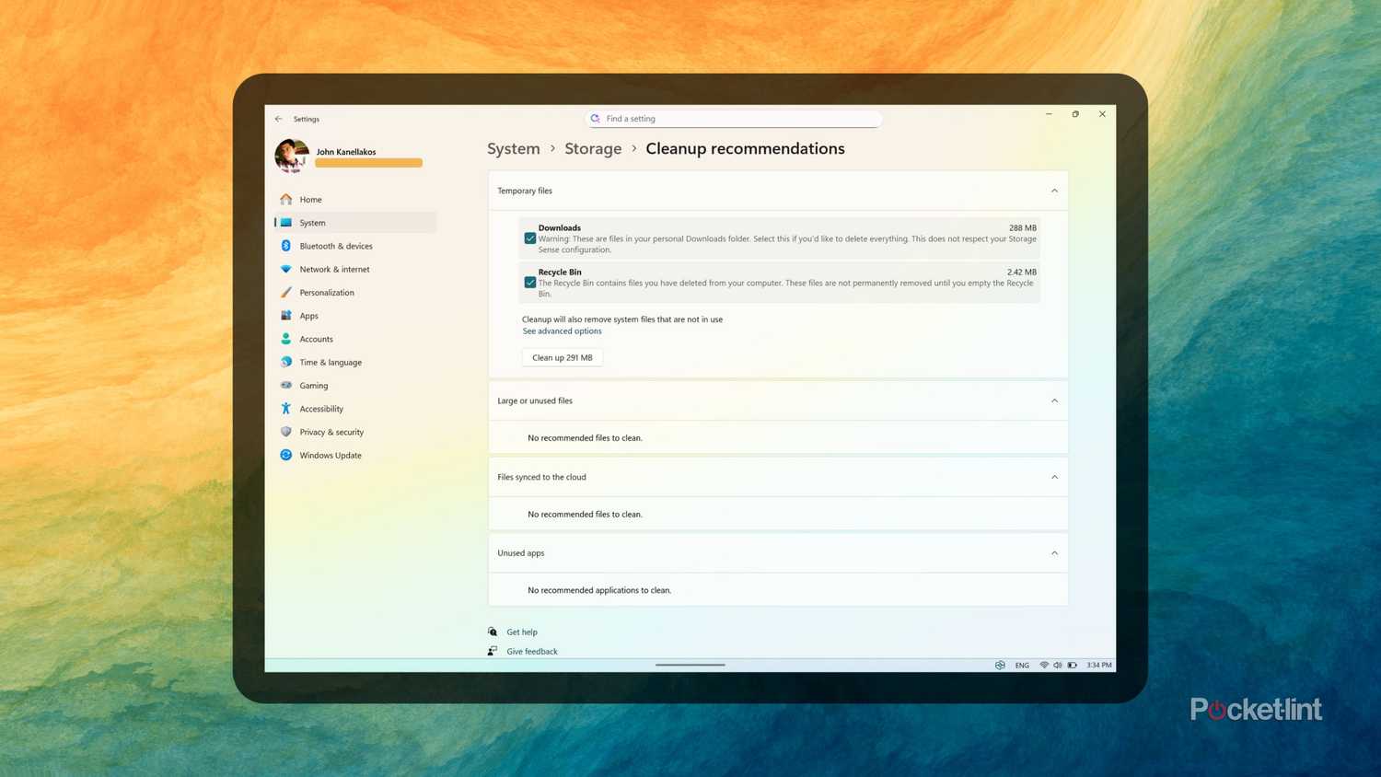
Task: Click the Personalization paintbrush icon
Action: coord(286,293)
